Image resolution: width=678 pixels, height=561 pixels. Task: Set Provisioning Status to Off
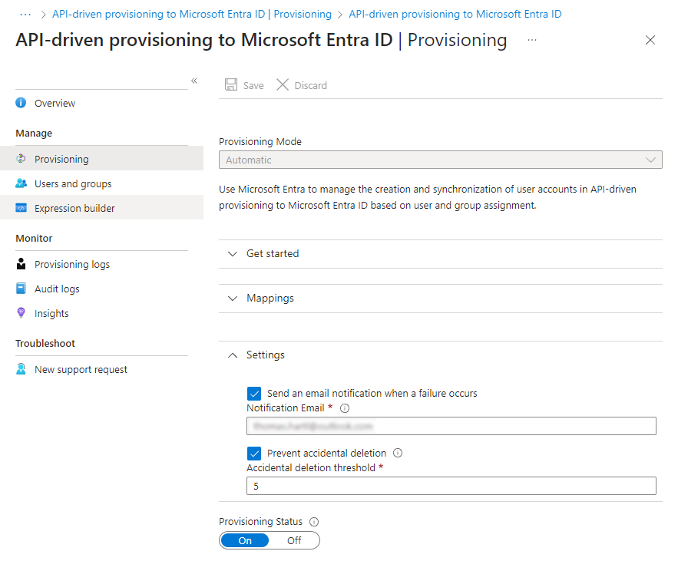coord(294,540)
